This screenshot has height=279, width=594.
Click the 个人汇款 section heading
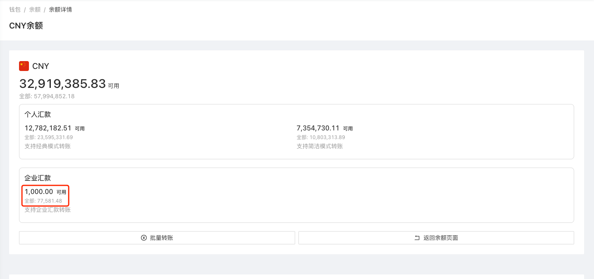(x=38, y=114)
